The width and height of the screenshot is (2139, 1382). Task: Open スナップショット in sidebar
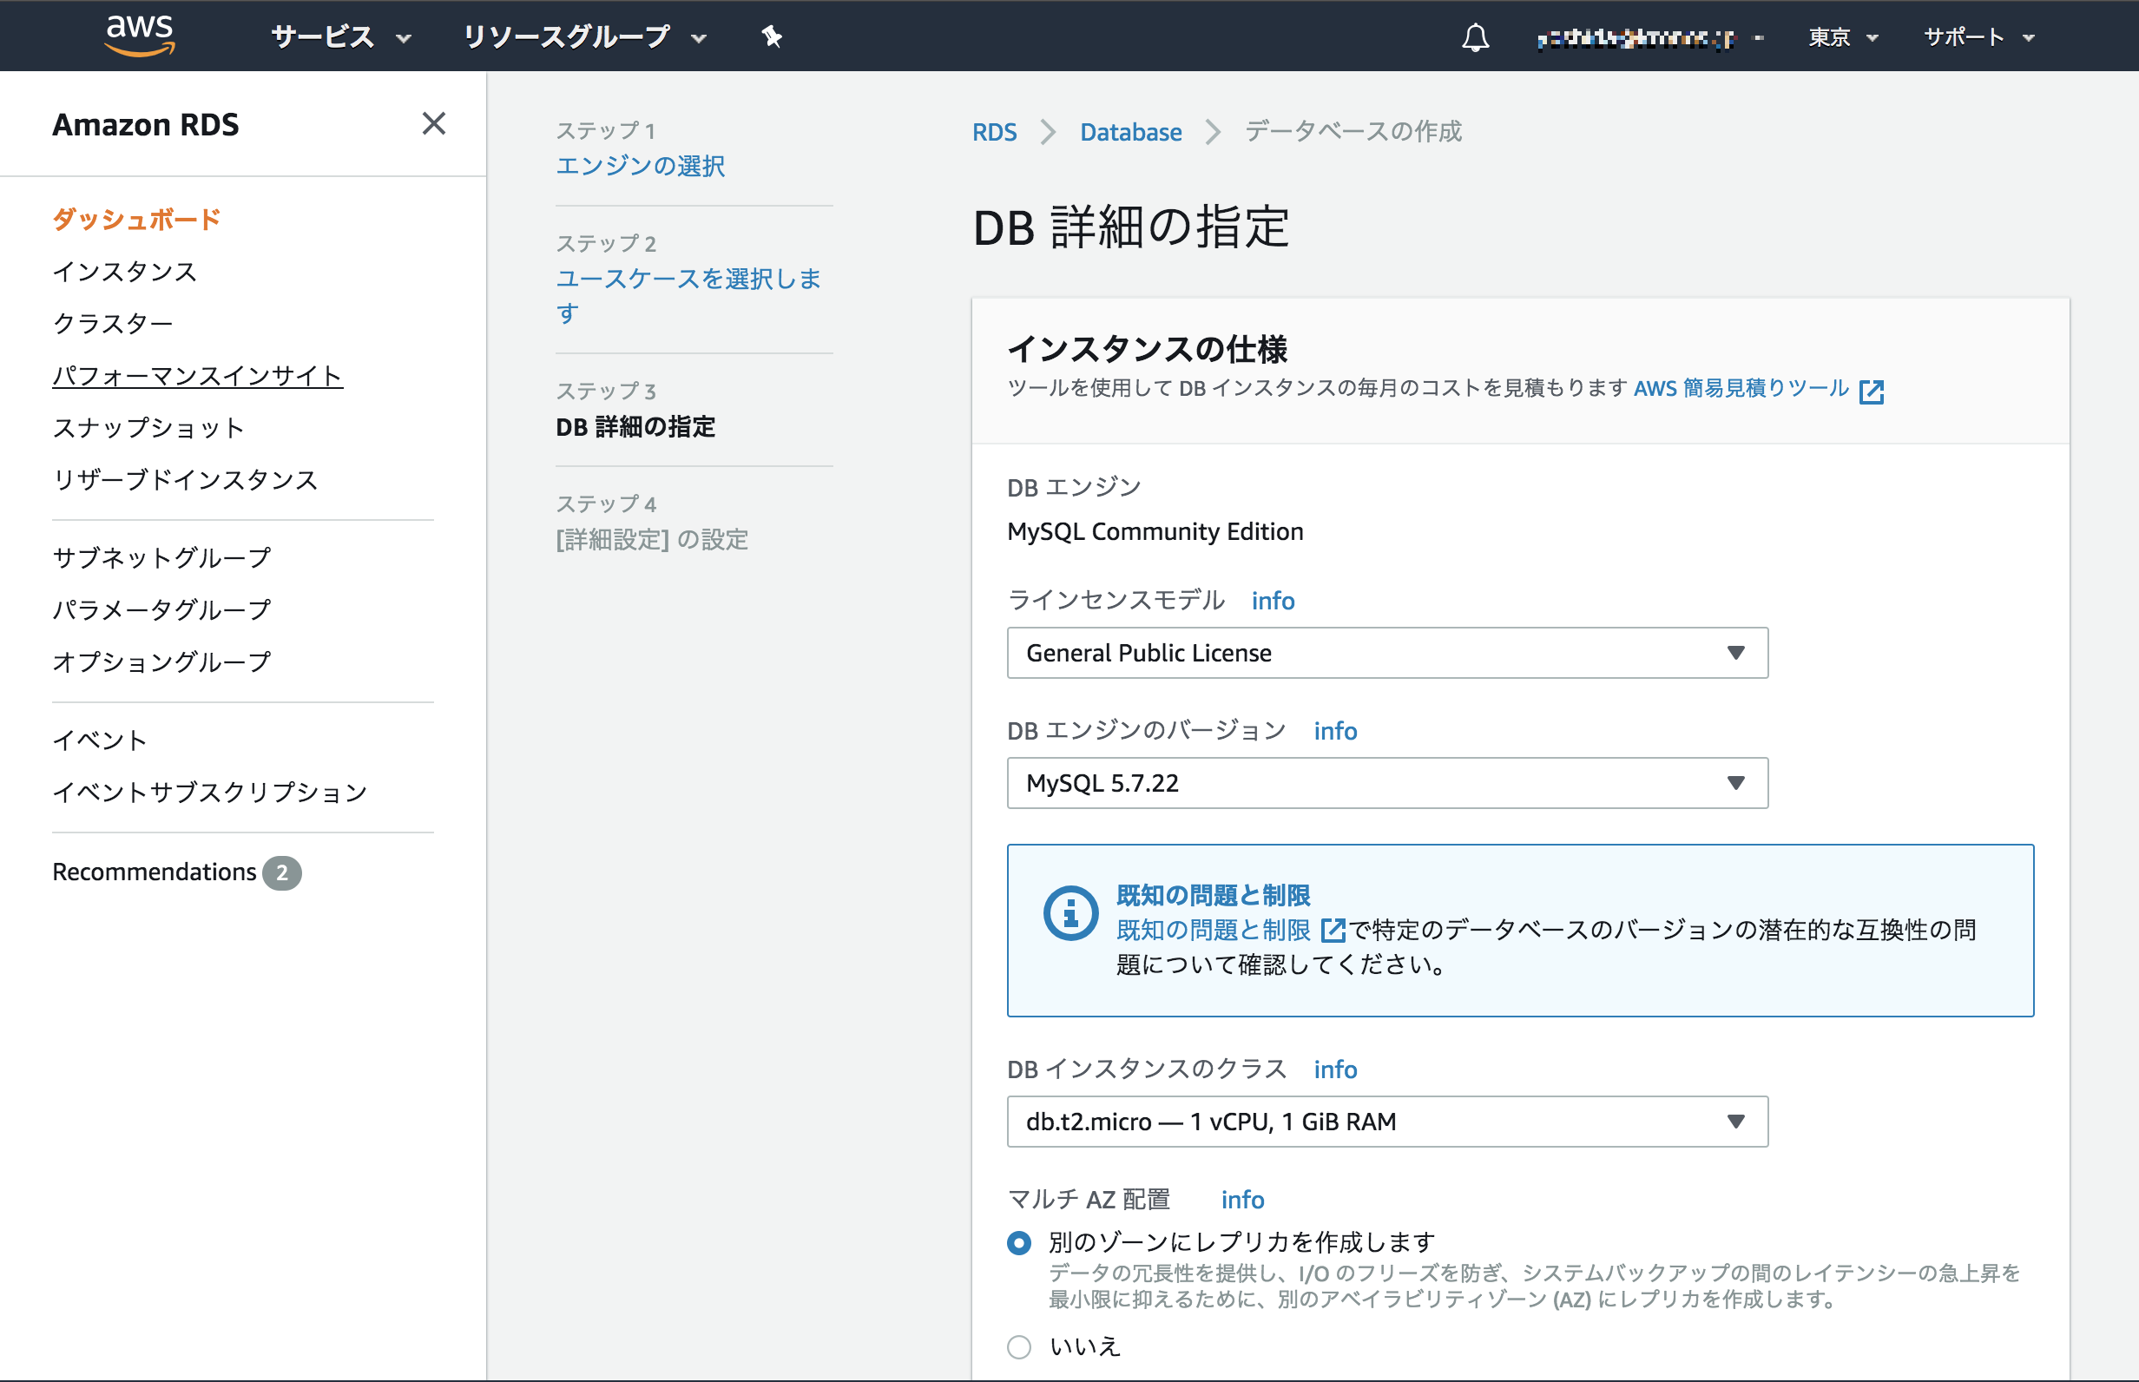pos(148,427)
